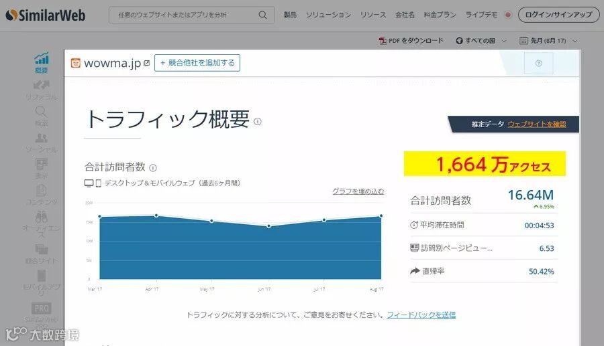
Task: Click the Mar '17 data point on chart
Action: tap(100, 217)
